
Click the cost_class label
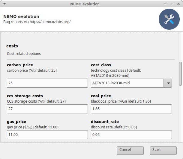click(x=101, y=65)
